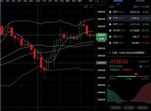Click the ETH/USDT coin icon
This screenshot has width=151, height=111.
click(110, 18)
